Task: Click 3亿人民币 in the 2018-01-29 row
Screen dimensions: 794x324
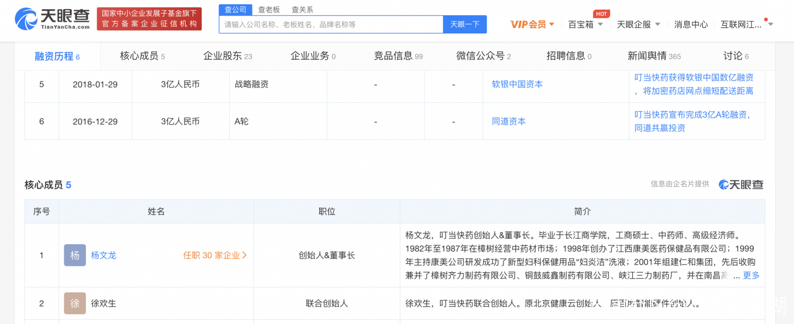Action: (x=180, y=84)
